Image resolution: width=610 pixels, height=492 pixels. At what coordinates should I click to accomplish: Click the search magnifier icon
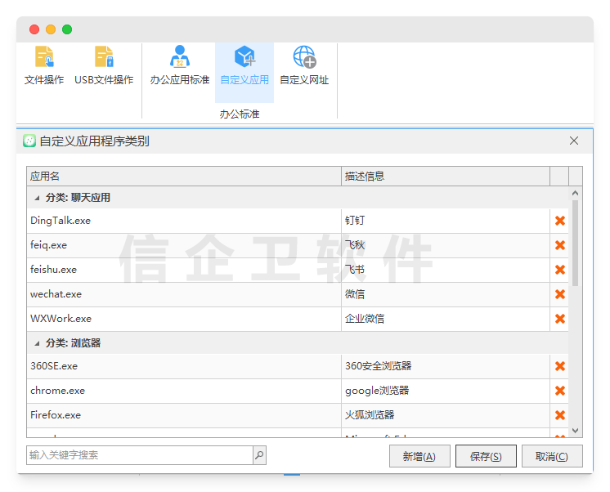[x=259, y=455]
